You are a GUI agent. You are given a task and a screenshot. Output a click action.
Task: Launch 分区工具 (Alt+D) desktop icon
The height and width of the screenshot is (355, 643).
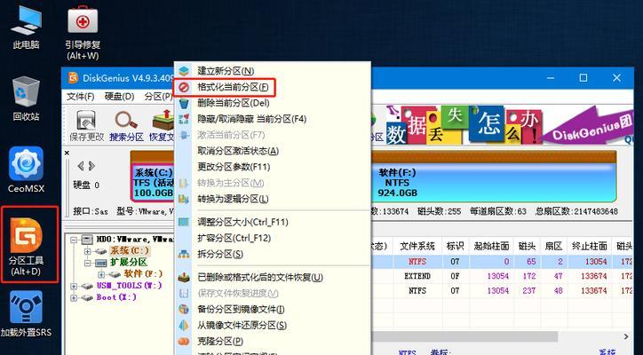[x=28, y=246]
